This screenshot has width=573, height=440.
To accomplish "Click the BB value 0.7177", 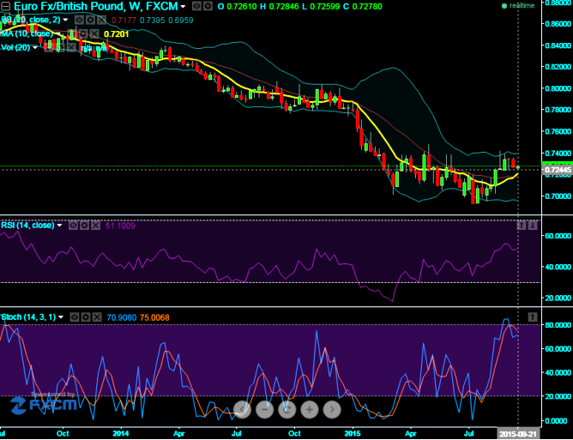I will coord(124,20).
